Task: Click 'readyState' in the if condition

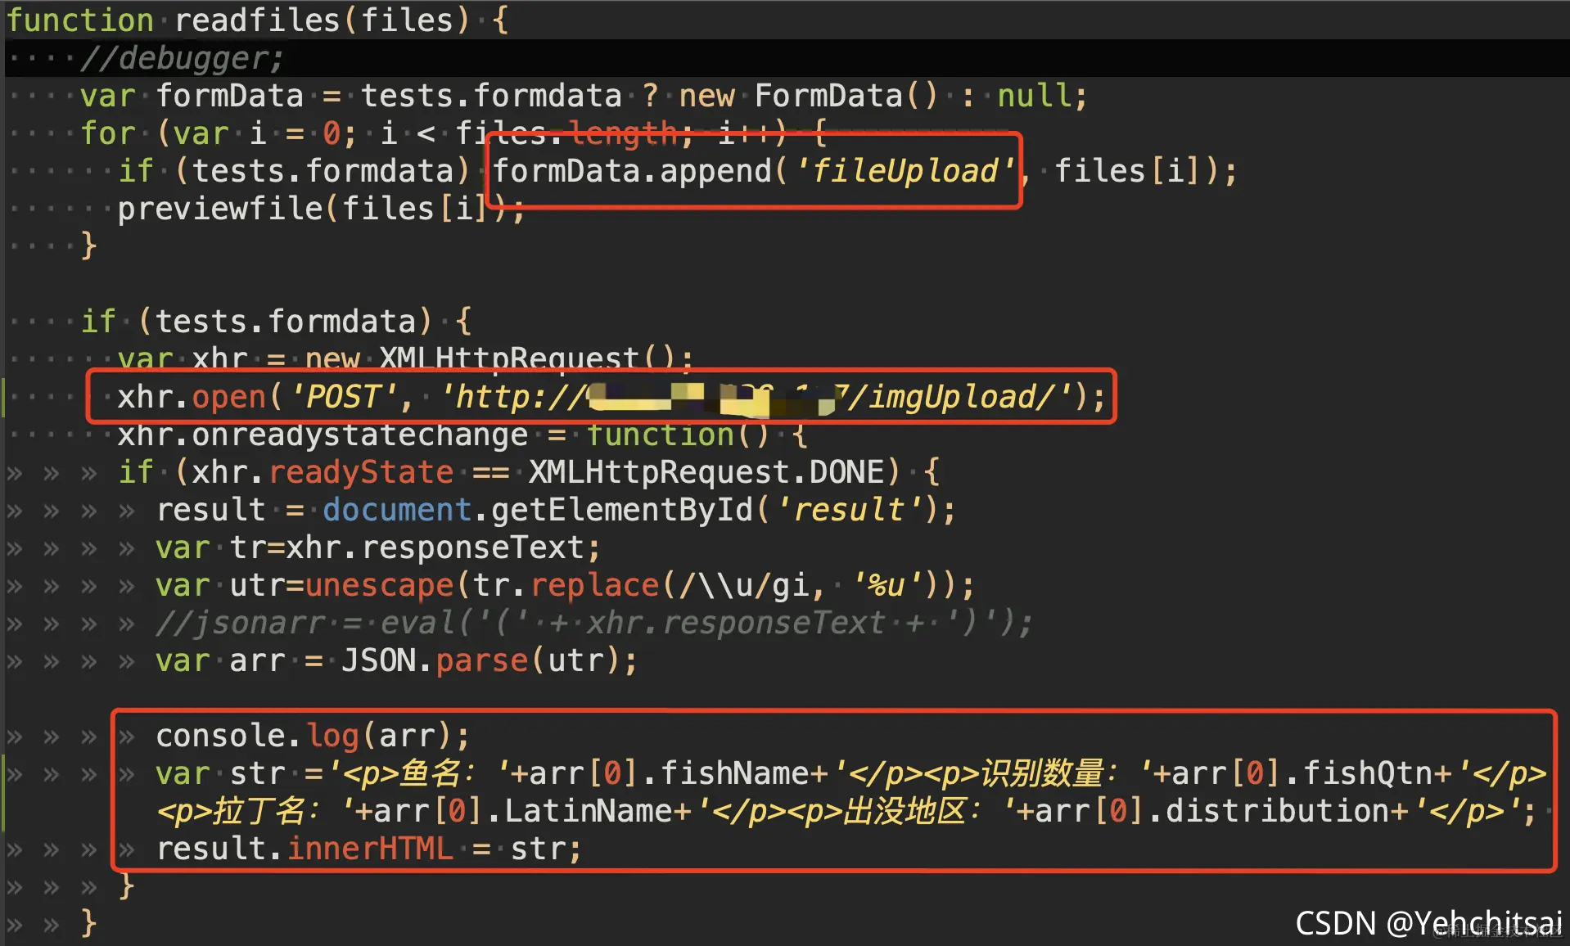Action: (x=361, y=472)
